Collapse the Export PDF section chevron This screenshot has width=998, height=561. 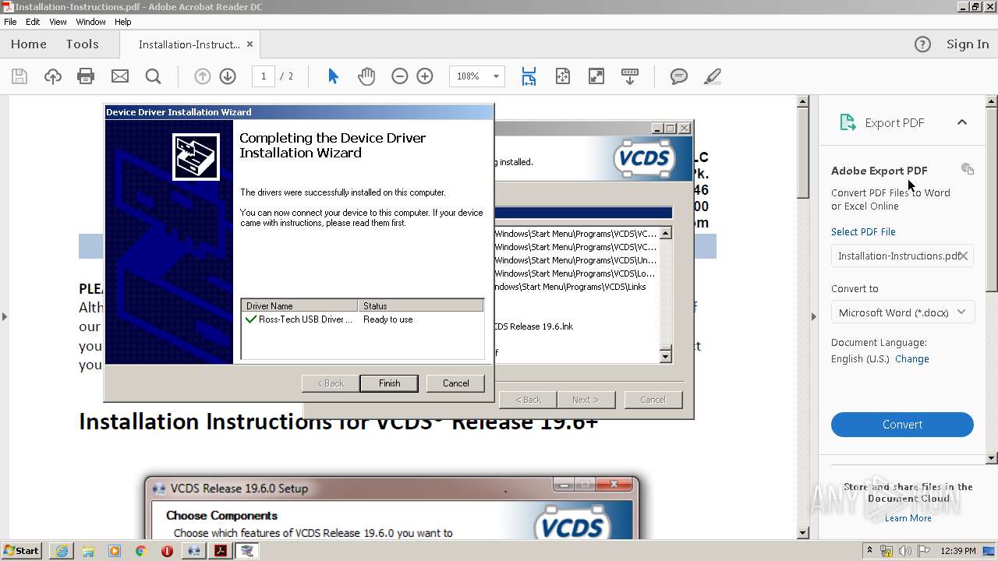(962, 122)
